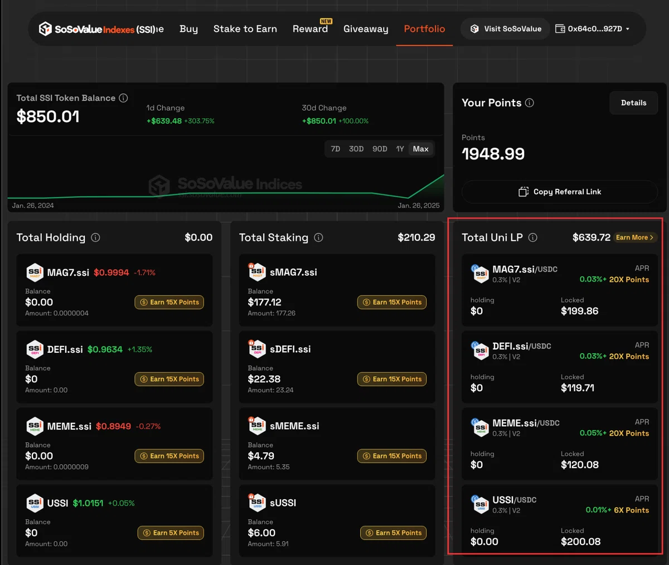Click Earn 5X Points for USSI holding
The height and width of the screenshot is (565, 669).
[171, 533]
